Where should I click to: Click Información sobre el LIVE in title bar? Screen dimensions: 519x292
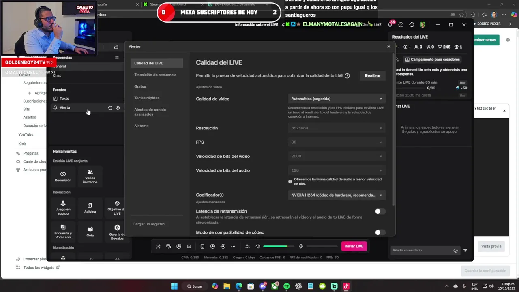tap(257, 25)
